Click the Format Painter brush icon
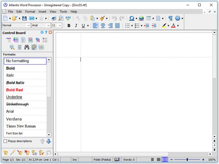Image resolution: width=219 pixels, height=164 pixels. tap(103, 18)
